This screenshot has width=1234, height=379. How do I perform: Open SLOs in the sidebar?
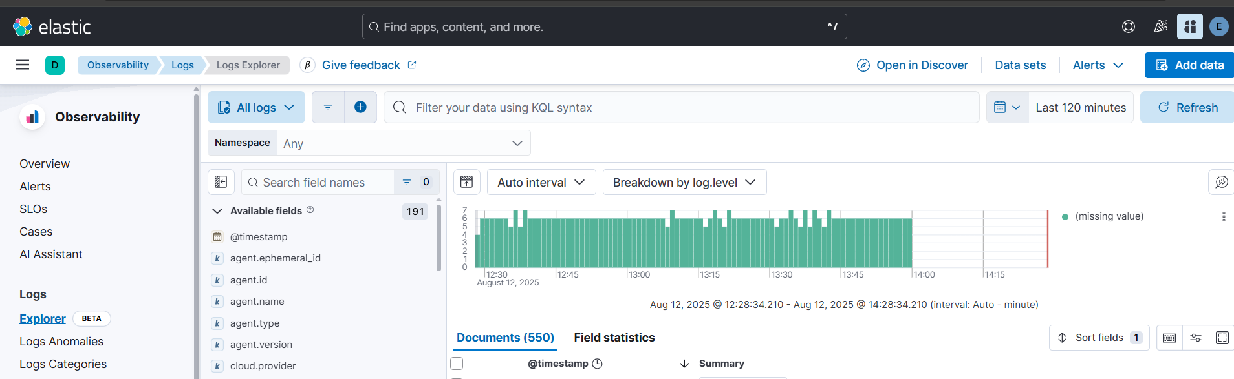point(34,209)
